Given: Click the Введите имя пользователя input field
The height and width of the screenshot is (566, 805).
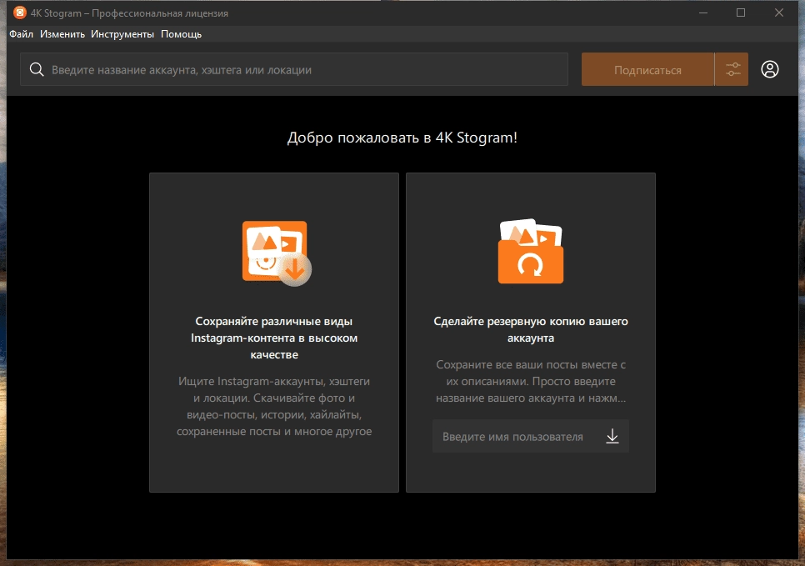Looking at the screenshot, I should point(530,437).
